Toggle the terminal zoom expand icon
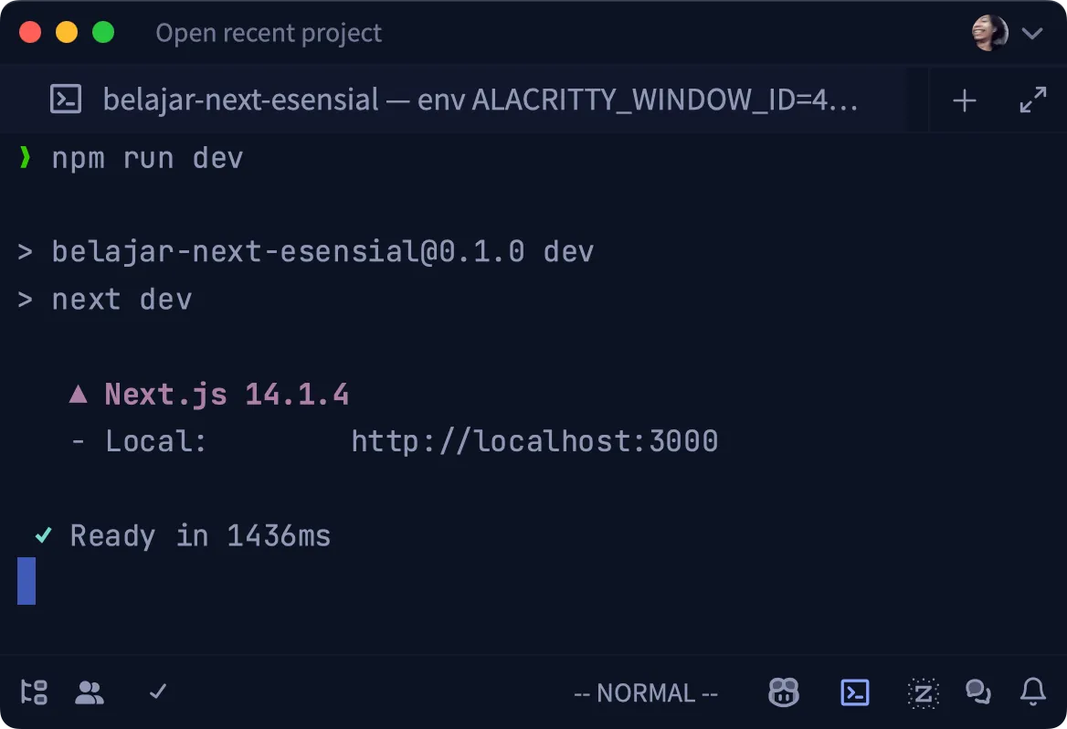Image resolution: width=1067 pixels, height=729 pixels. (x=1033, y=100)
